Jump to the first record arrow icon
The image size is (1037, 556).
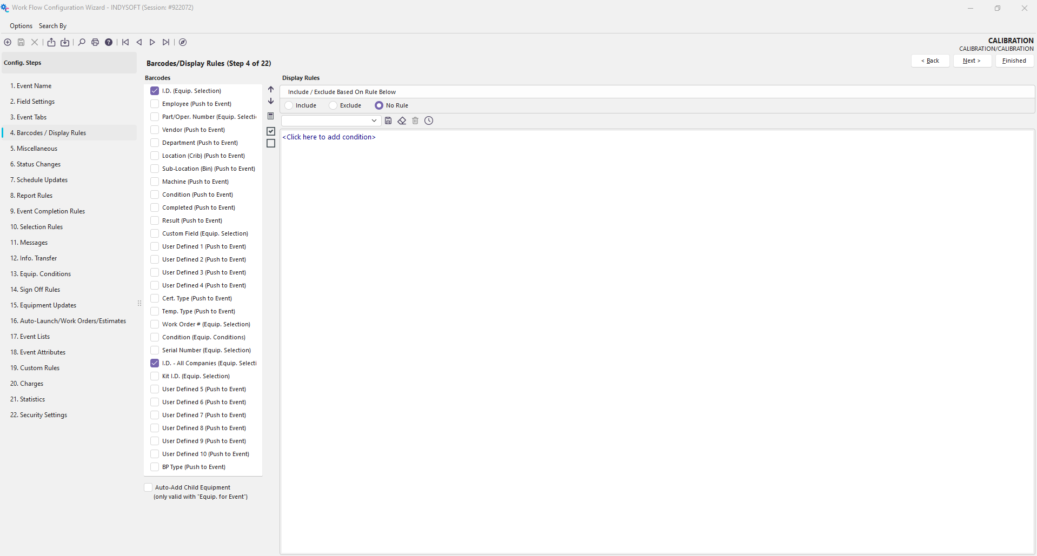click(125, 42)
